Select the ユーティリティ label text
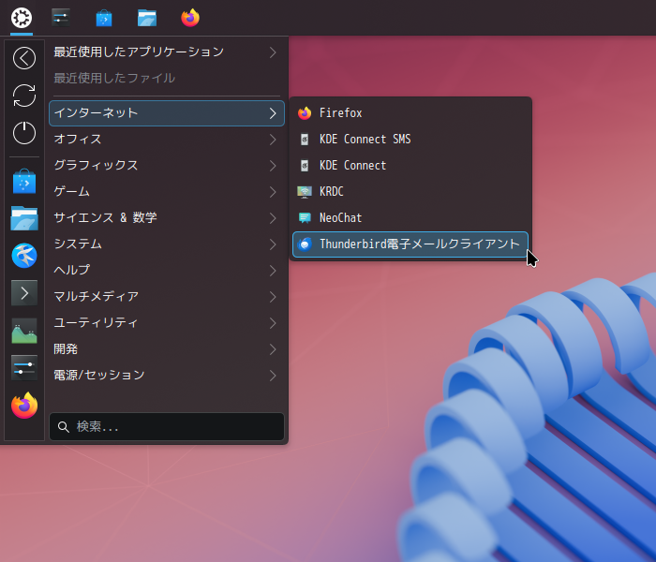The height and width of the screenshot is (562, 656). pyautogui.click(x=96, y=322)
